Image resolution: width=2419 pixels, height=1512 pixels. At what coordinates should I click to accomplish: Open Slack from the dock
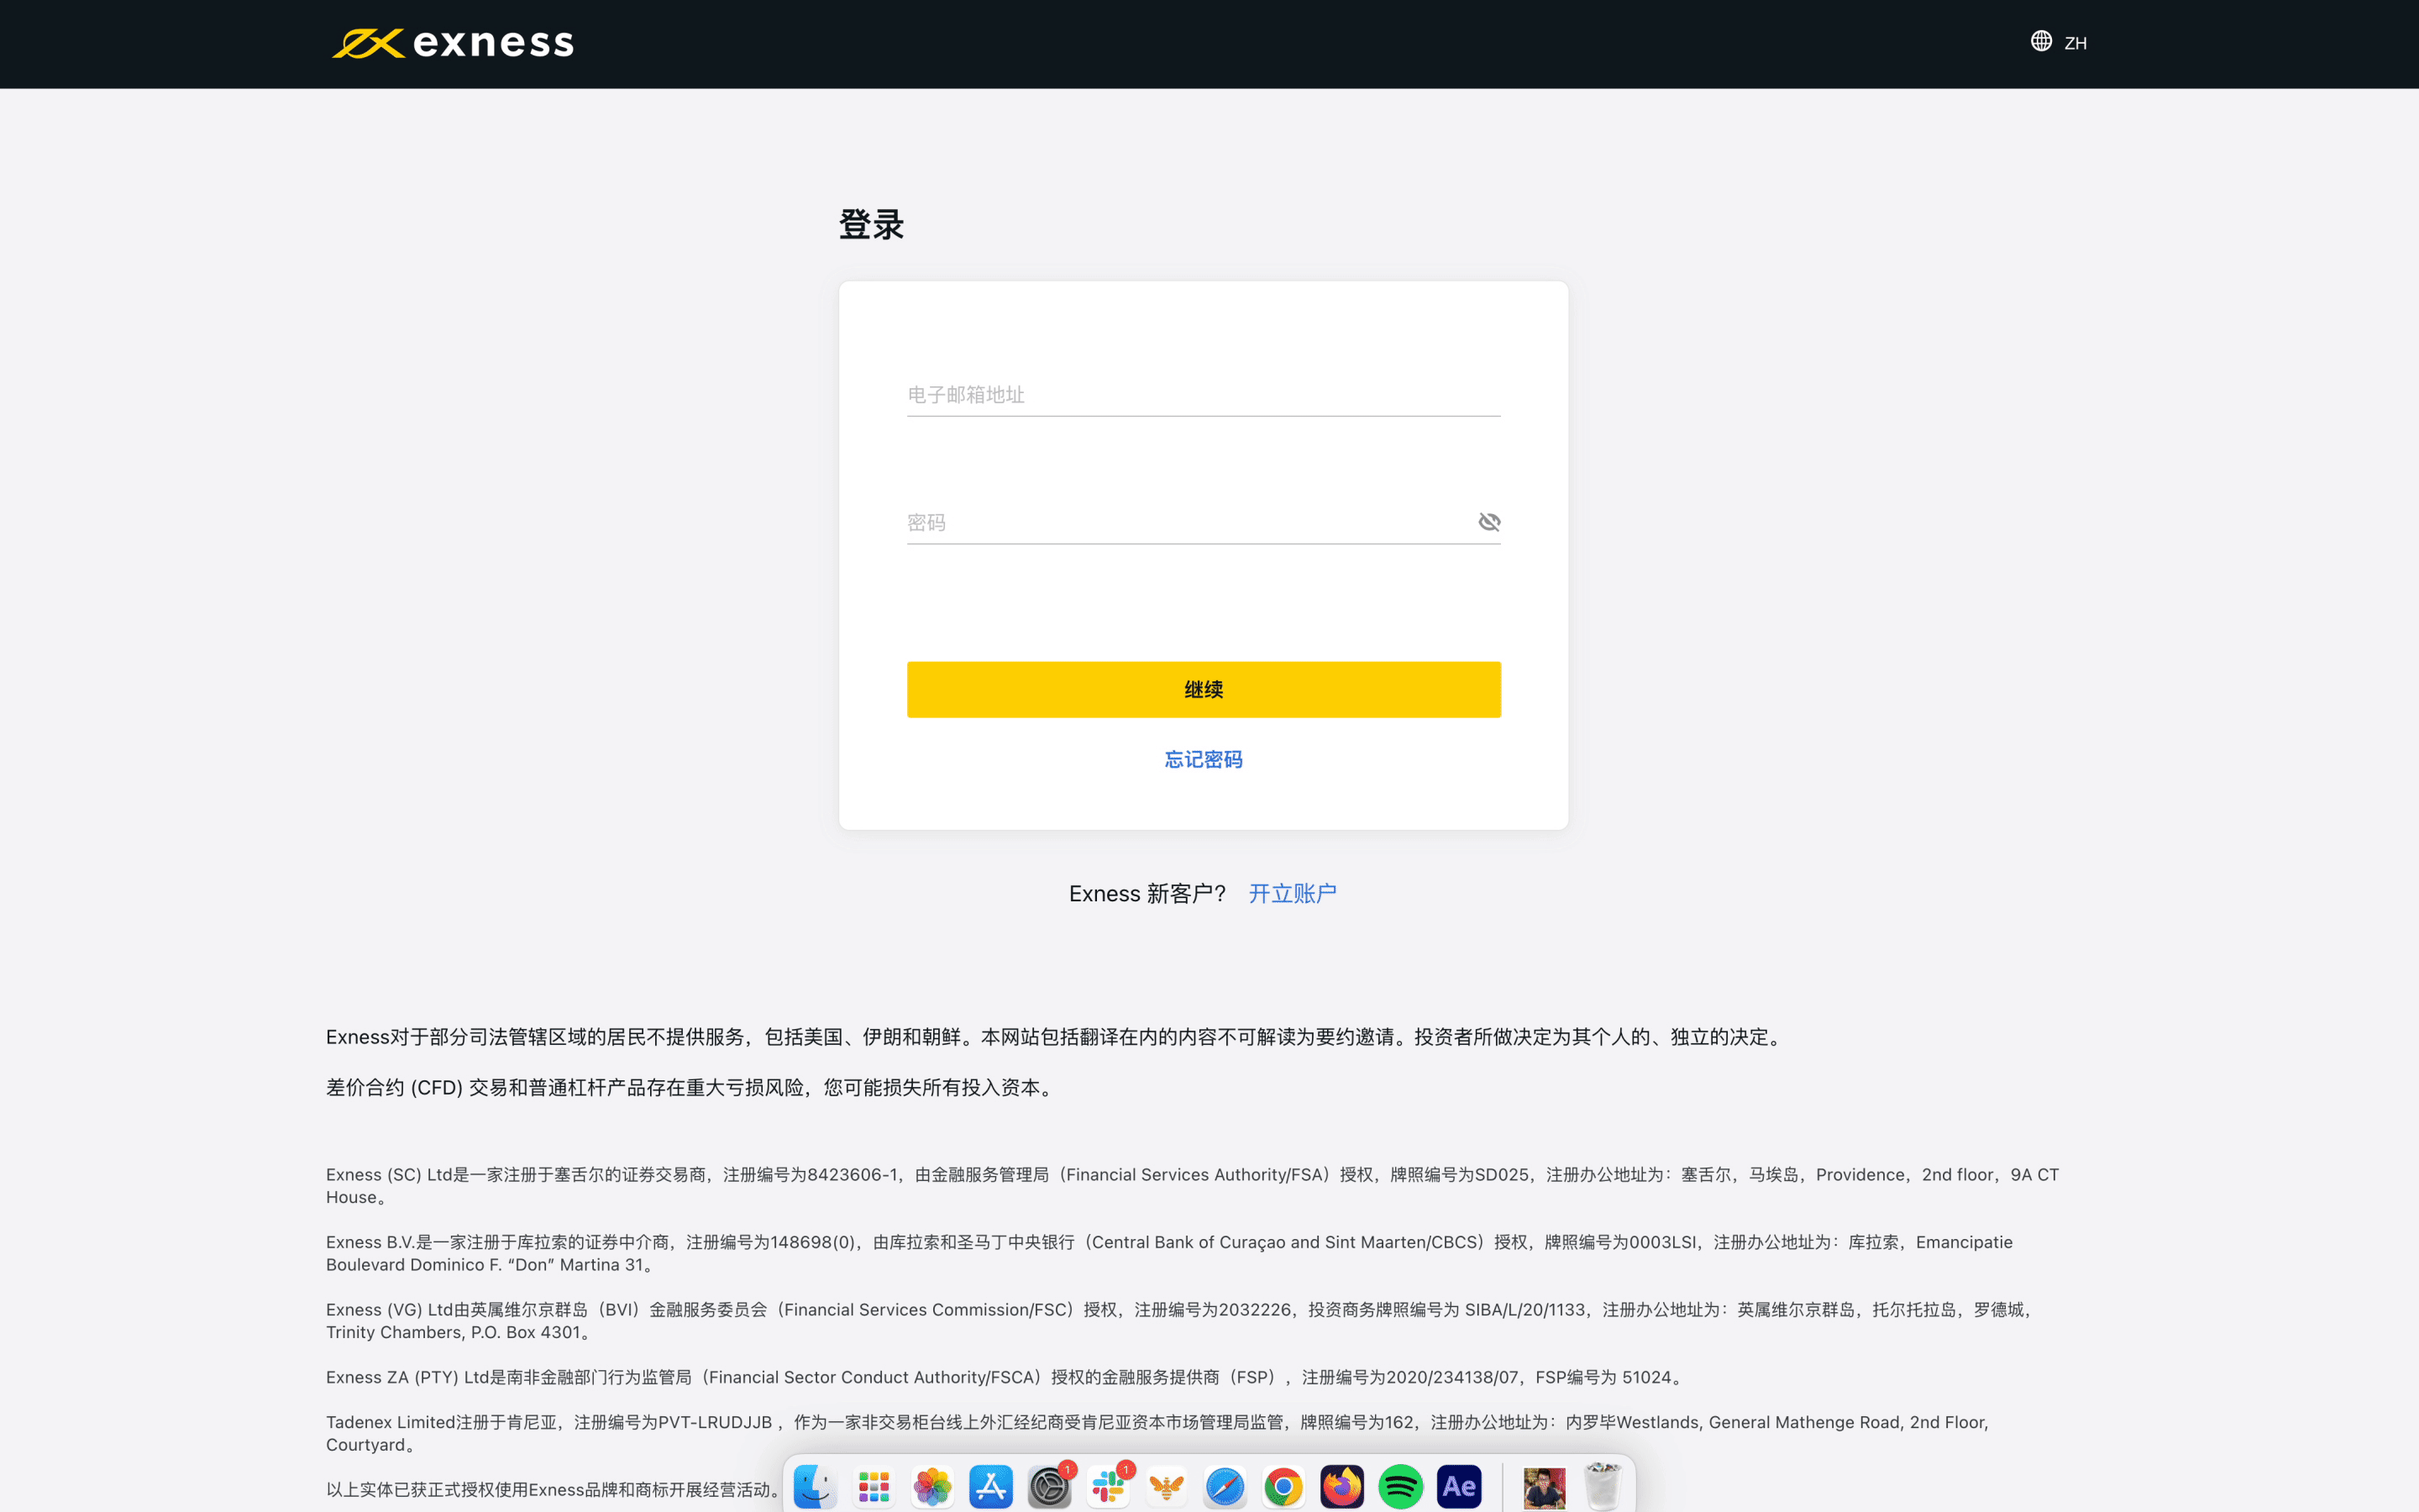pyautogui.click(x=1109, y=1487)
